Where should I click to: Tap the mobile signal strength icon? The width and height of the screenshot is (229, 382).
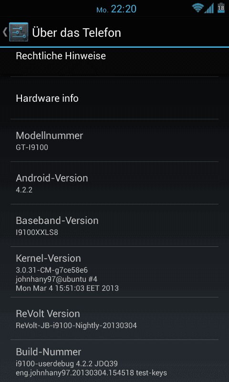(x=209, y=8)
